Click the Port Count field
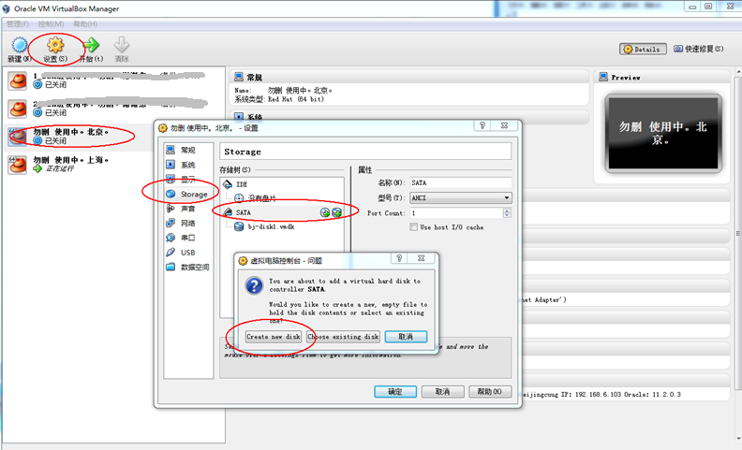Screen dimensions: 742x450 click(x=456, y=213)
